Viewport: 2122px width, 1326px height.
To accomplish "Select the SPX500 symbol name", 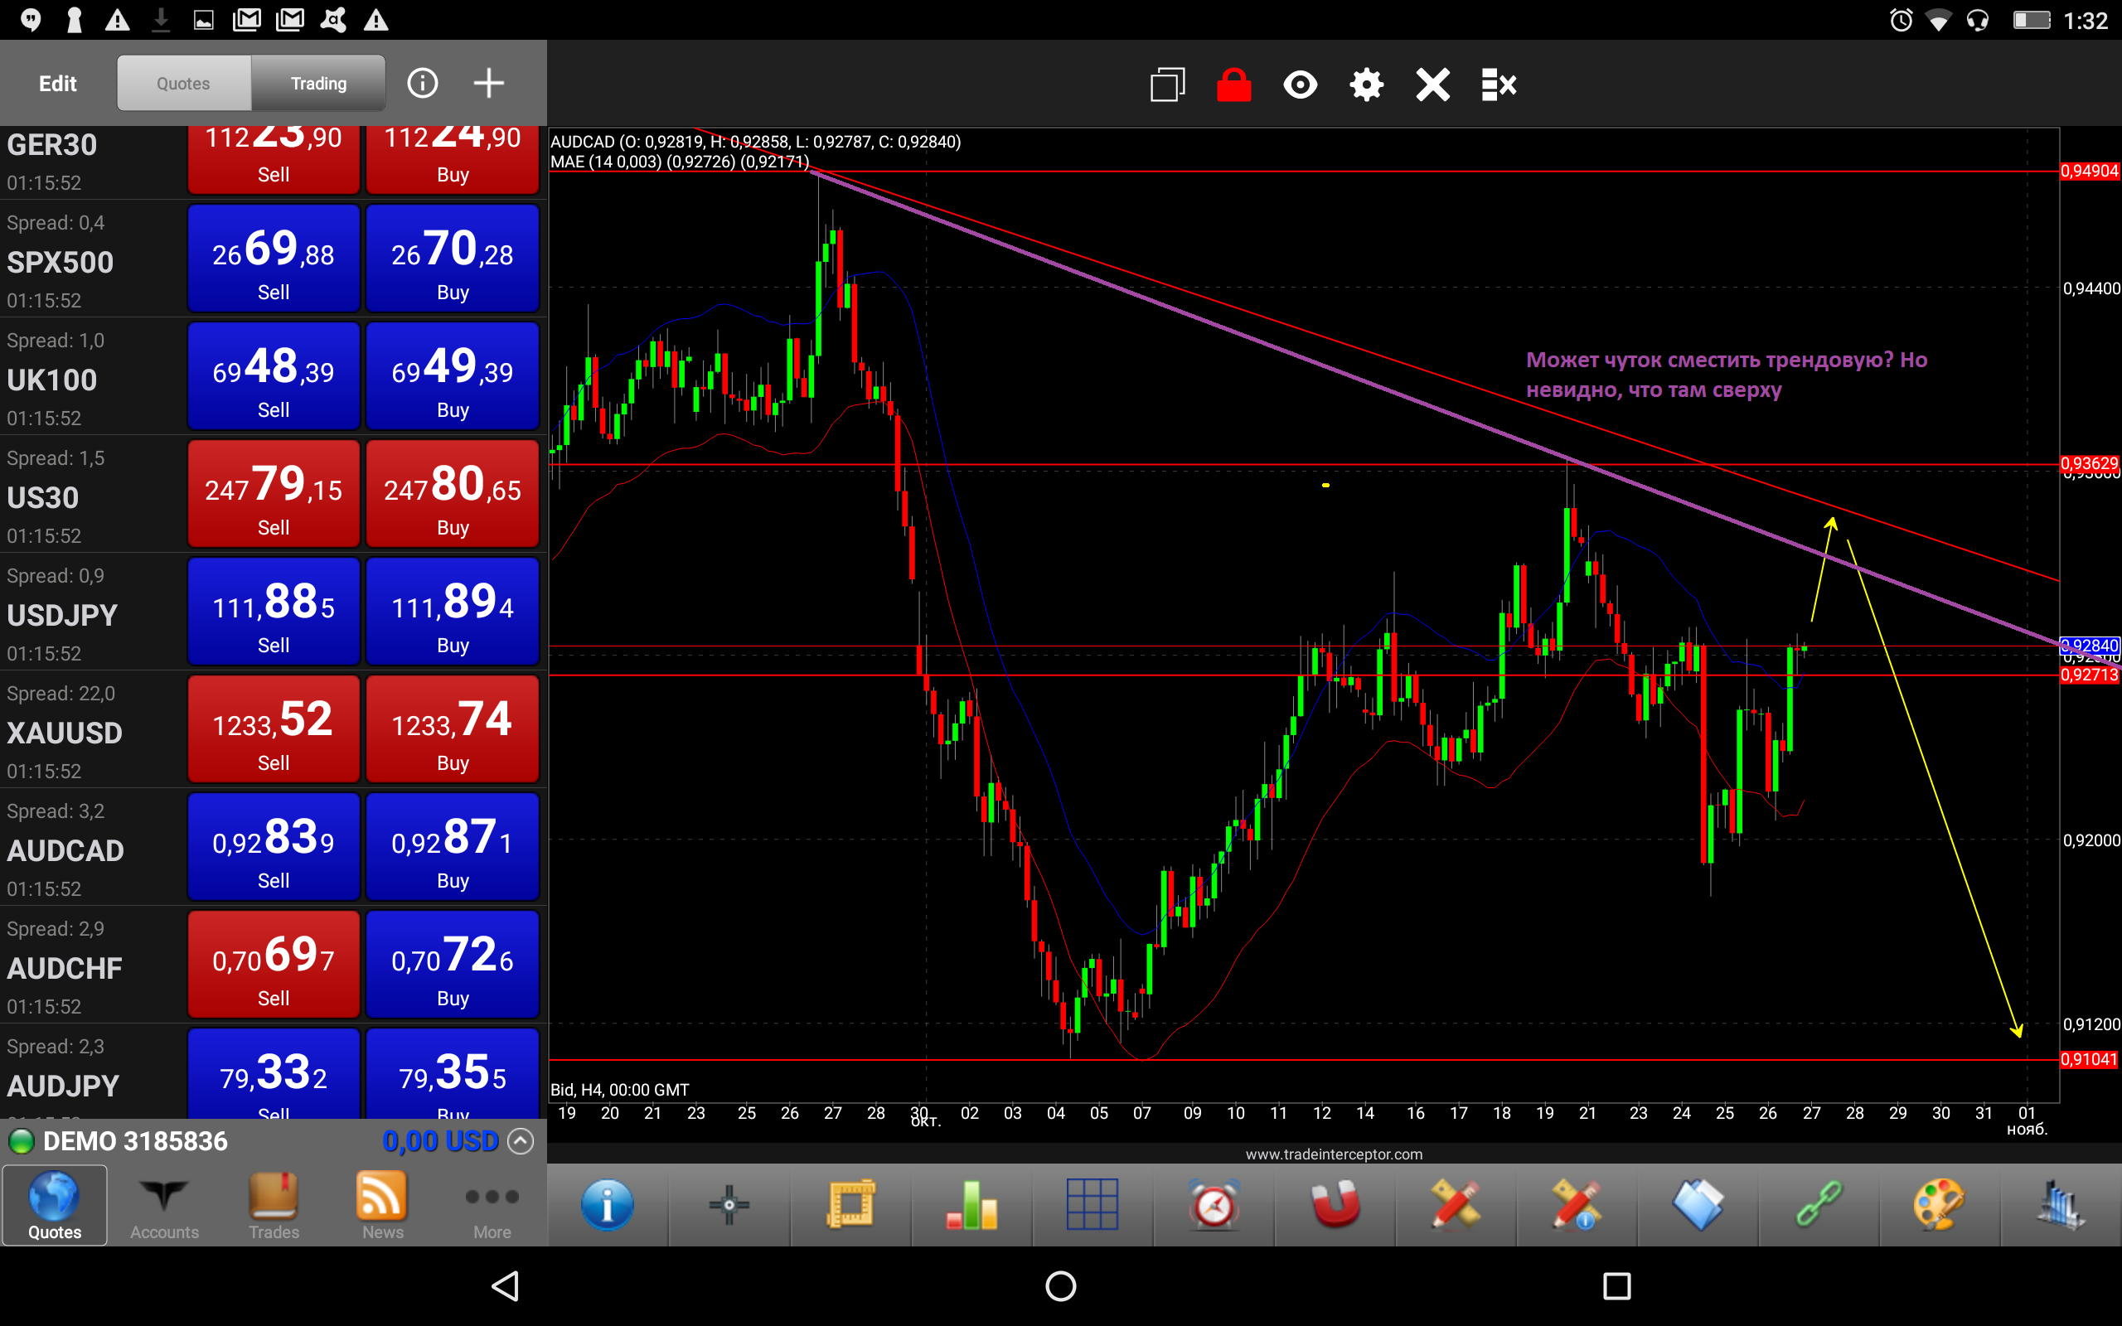I will coord(61,262).
